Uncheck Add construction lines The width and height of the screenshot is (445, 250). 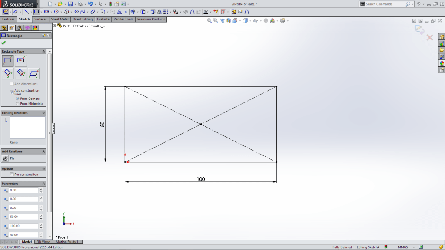(x=12, y=92)
